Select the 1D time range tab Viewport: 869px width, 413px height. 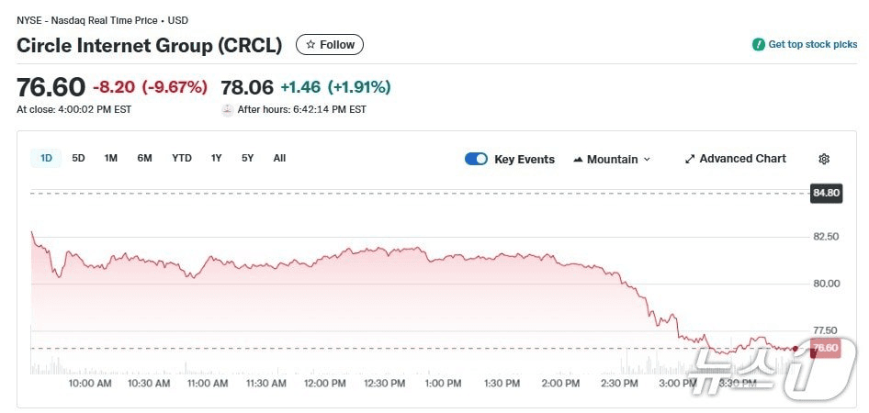[46, 158]
